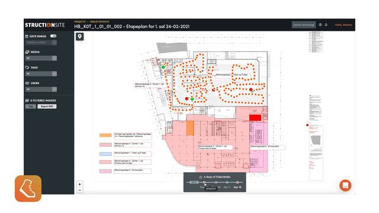The image size is (379, 213).
Task: Click the red pin on right side of walk path
Action: coord(251,89)
